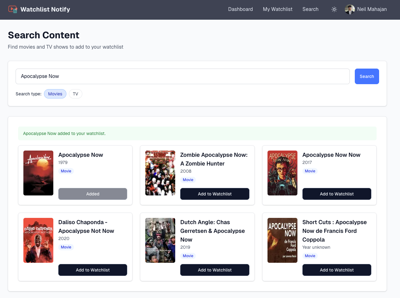This screenshot has width=400, height=298.
Task: Click Neil Mahajan's profile avatar
Action: (x=349, y=9)
